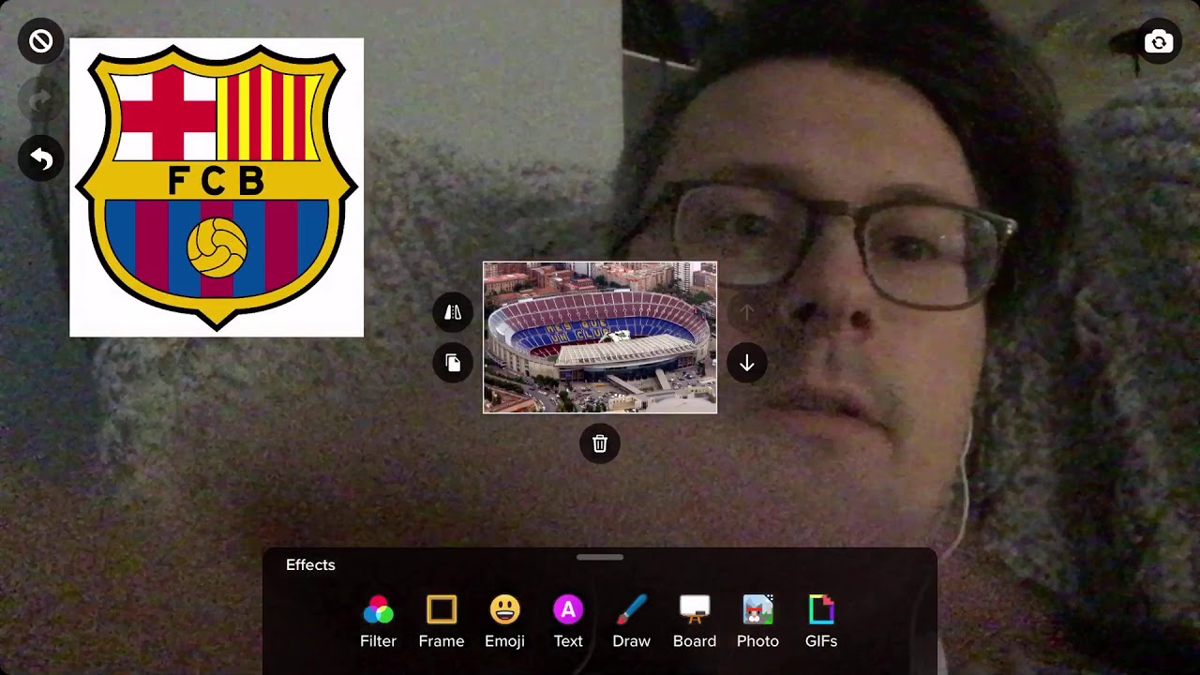Bring stadium sticker forward with up arrow
Screen dimensions: 1200x675
746,312
